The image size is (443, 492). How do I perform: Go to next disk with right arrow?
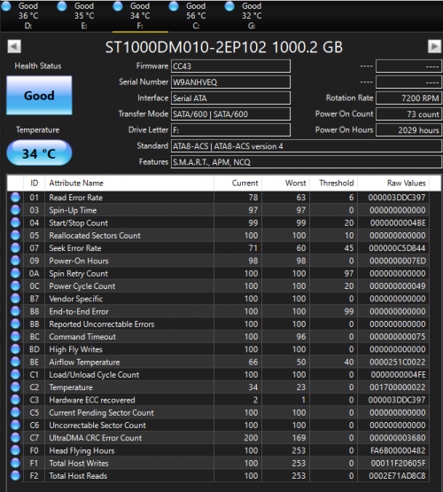434,46
